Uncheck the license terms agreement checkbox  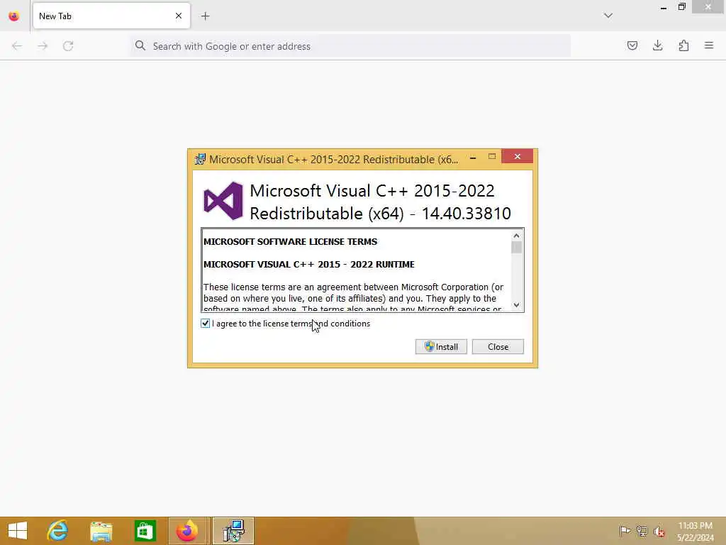pyautogui.click(x=205, y=323)
